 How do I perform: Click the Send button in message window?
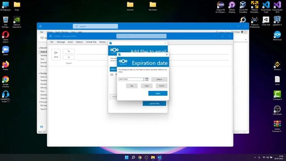tap(56, 55)
